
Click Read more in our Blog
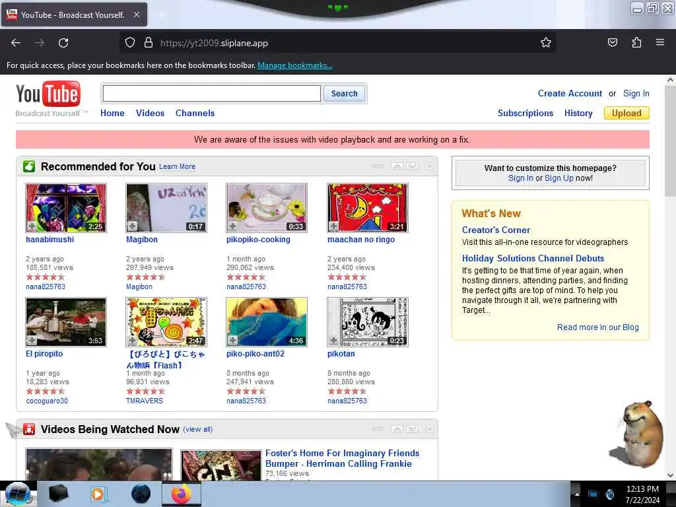tap(597, 327)
